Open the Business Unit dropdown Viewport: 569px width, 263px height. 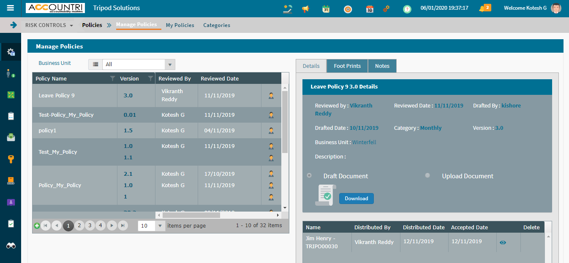(x=170, y=64)
